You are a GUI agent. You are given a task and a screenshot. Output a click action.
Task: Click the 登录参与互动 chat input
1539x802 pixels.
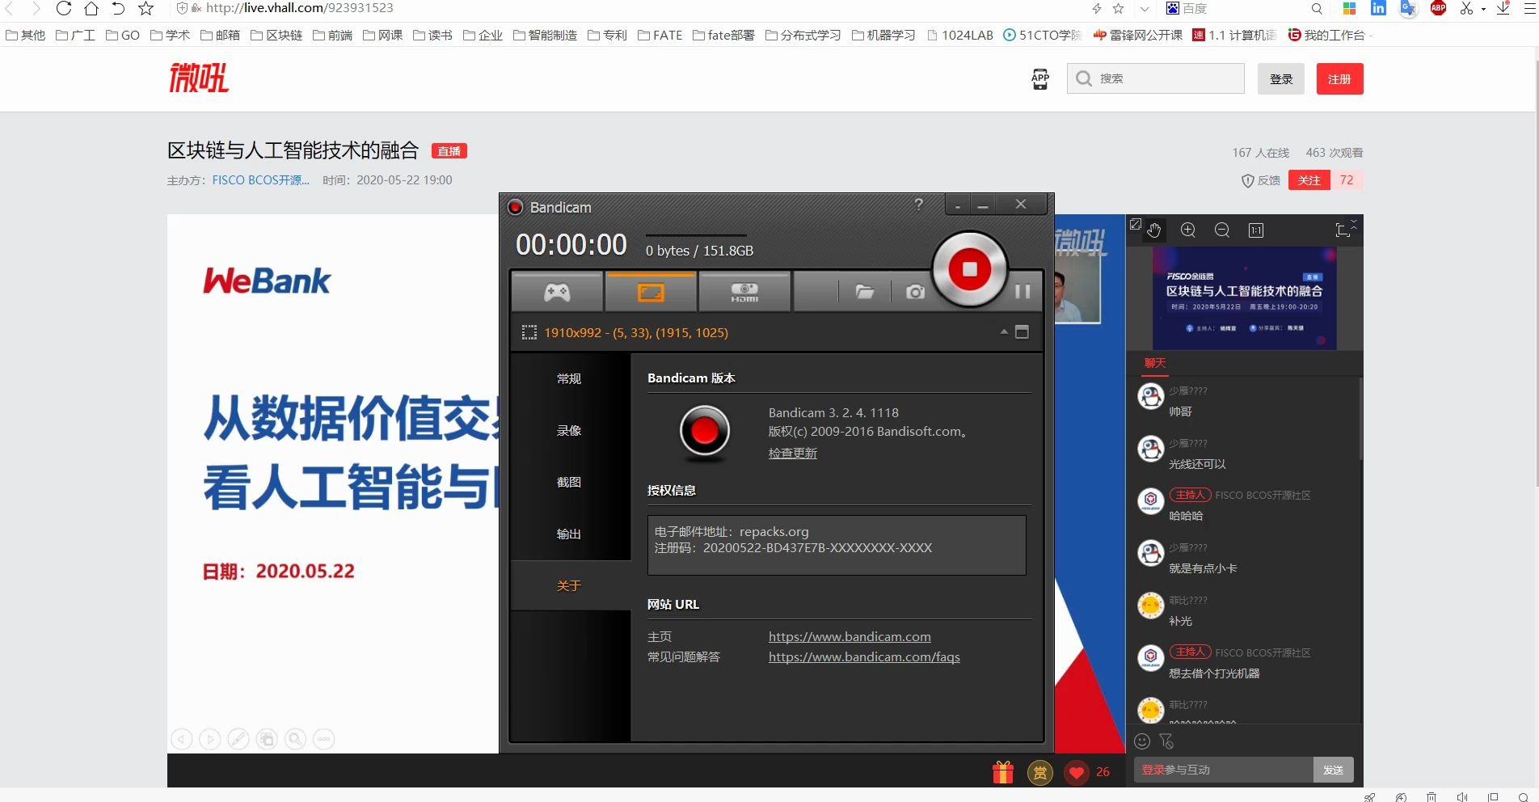tap(1224, 770)
